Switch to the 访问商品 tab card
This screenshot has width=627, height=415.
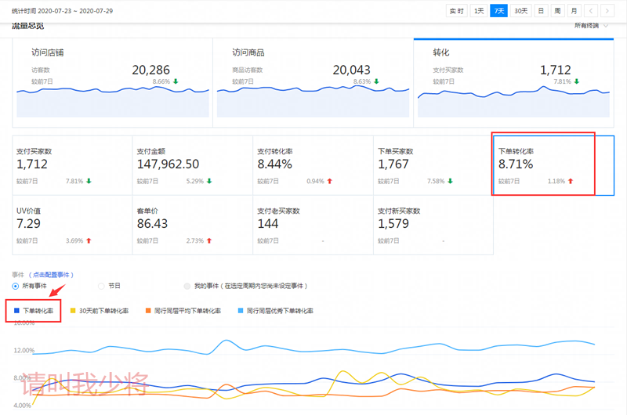pyautogui.click(x=312, y=82)
